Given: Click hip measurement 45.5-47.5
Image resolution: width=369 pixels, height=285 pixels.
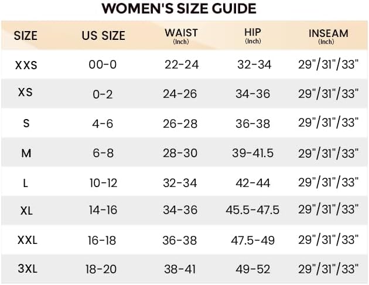Looking at the screenshot, I should point(252,210).
